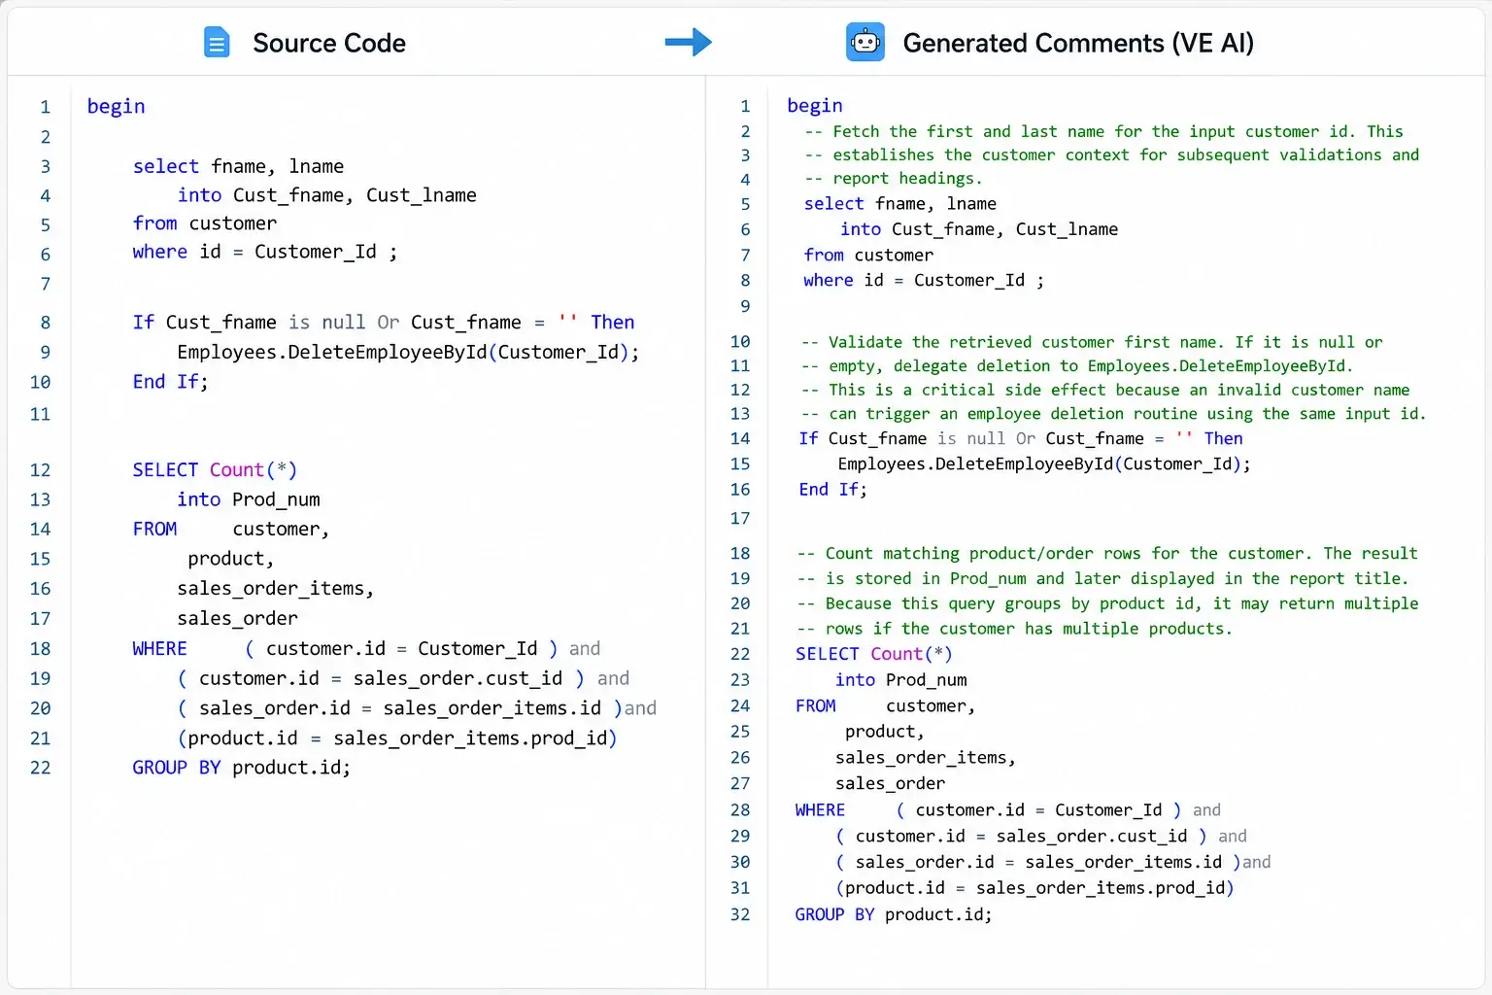Click 'Employees.DeleteEmployeeById(Customer_Id);' in Source Code panel

pyautogui.click(x=408, y=353)
